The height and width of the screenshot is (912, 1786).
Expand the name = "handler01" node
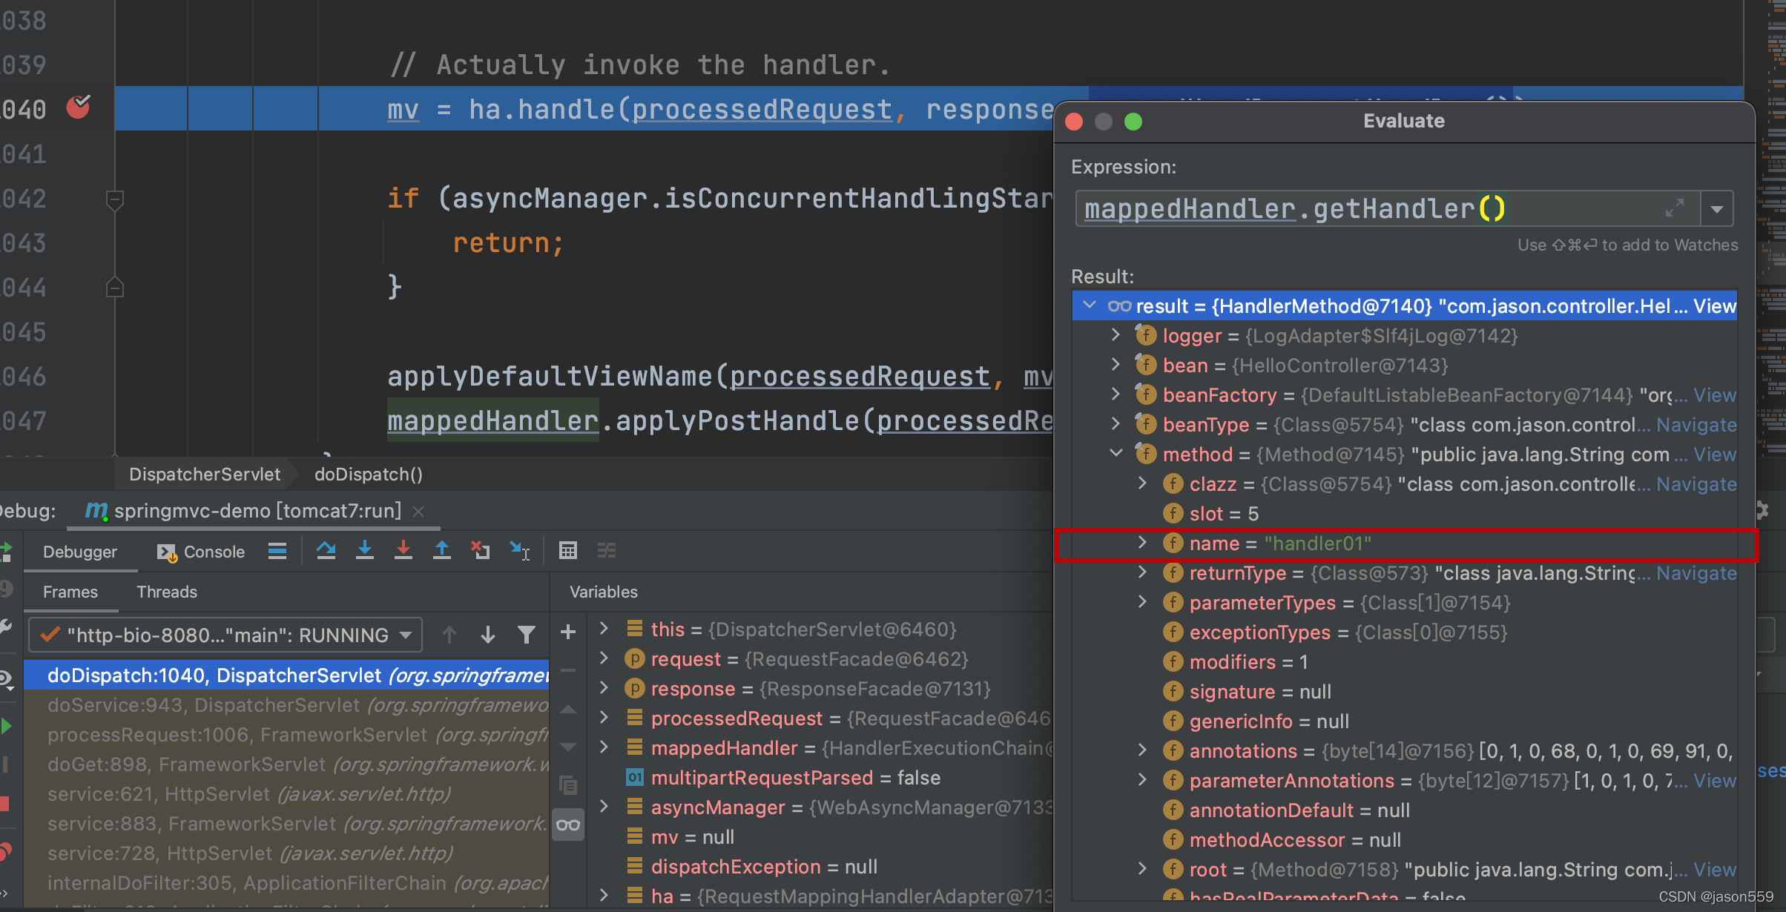tap(1142, 543)
